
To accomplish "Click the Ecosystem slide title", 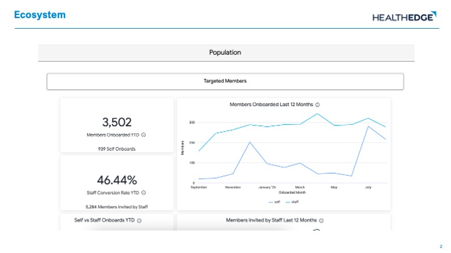I will (x=39, y=14).
